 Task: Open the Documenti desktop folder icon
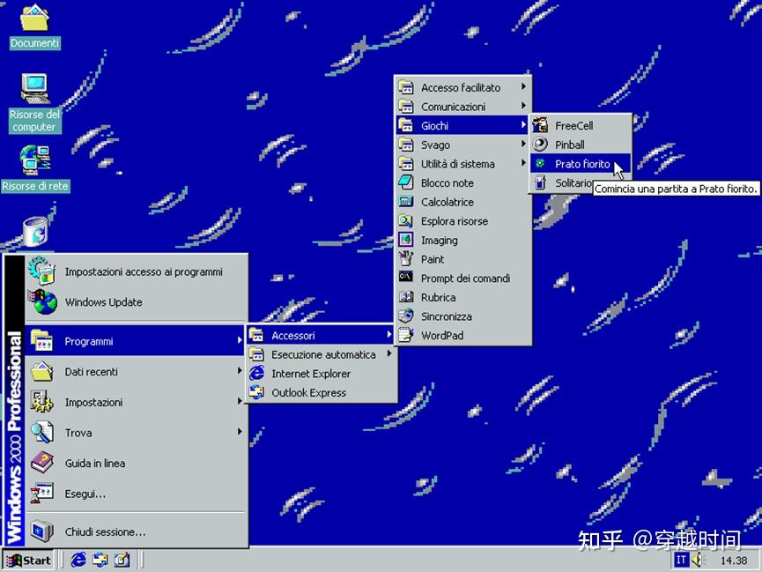(34, 18)
